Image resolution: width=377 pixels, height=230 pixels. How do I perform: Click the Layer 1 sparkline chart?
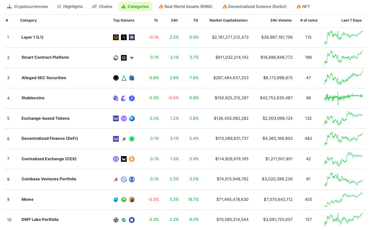343,37
